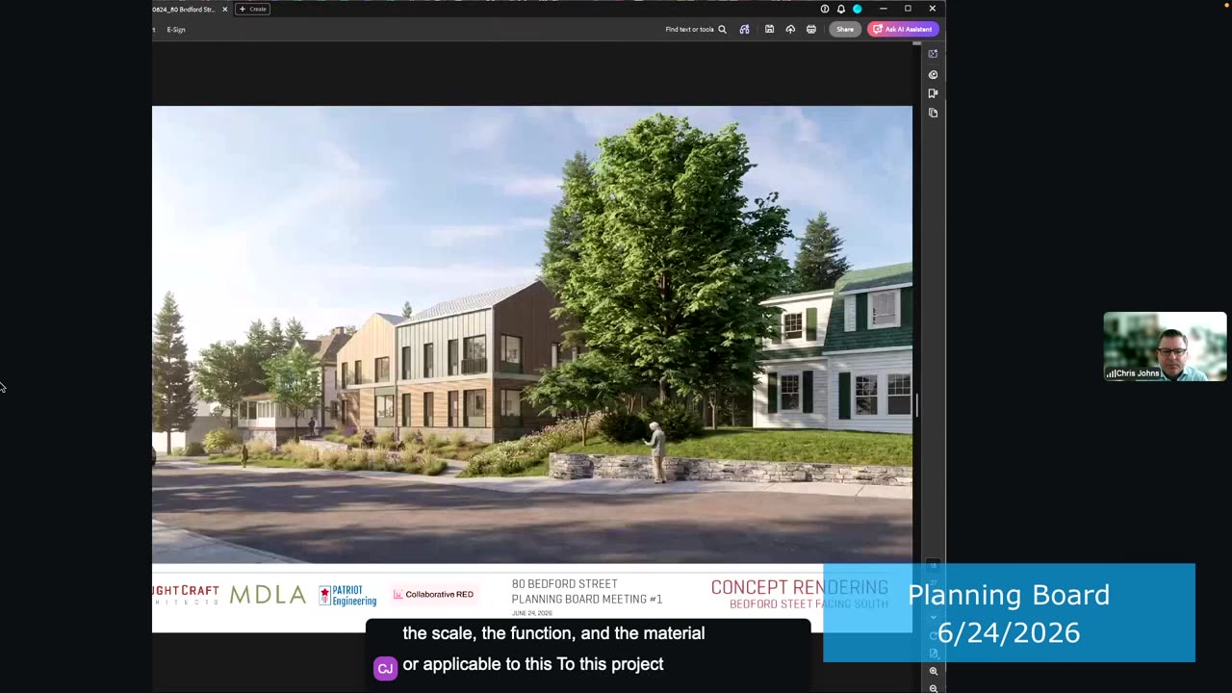Click the PLANNING BOARD MEETING #1 text
Image resolution: width=1232 pixels, height=693 pixels.
[587, 599]
